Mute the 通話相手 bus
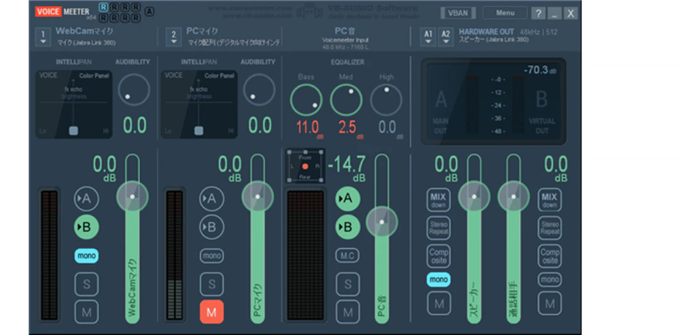 pyautogui.click(x=550, y=303)
